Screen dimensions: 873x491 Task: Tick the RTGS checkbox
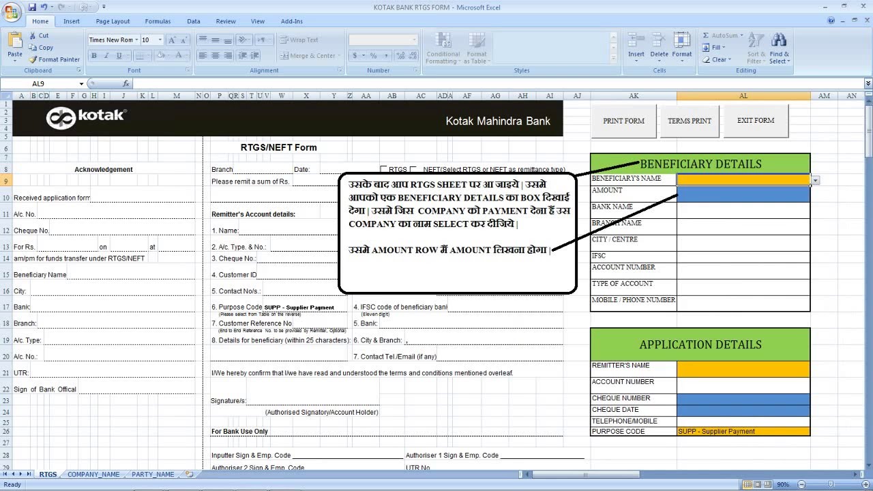[x=384, y=169]
